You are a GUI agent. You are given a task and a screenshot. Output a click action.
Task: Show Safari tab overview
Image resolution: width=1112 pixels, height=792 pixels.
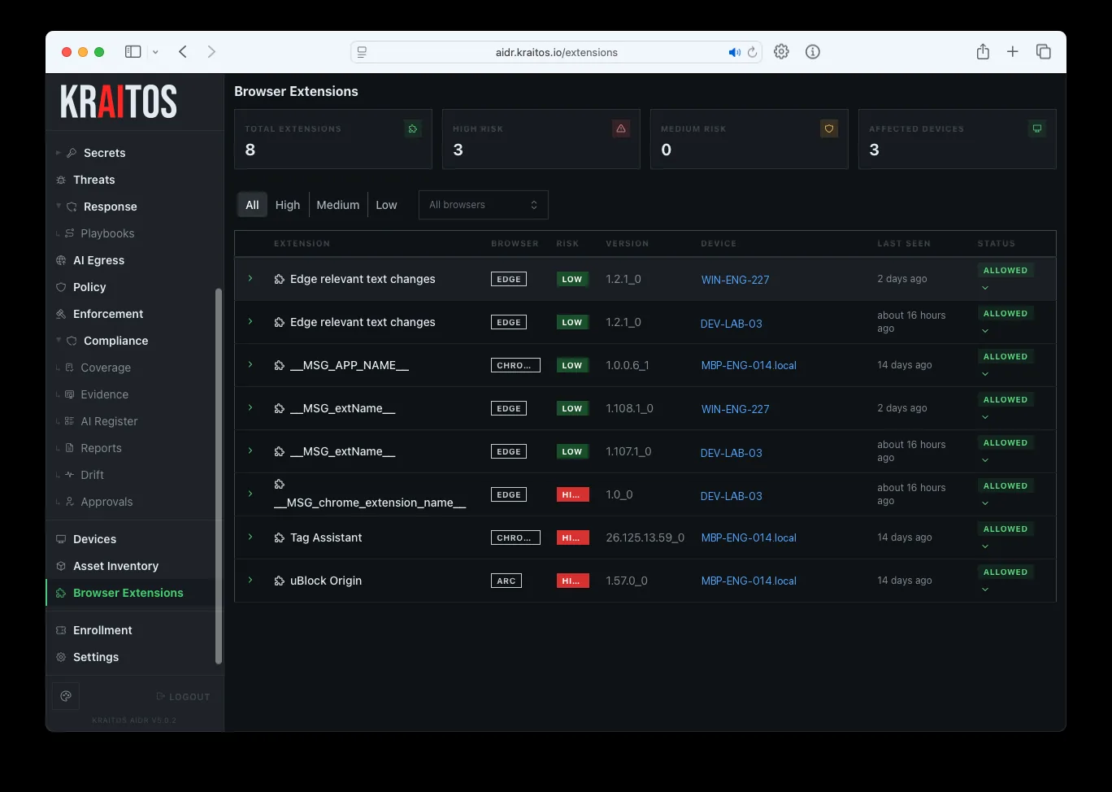pos(1044,52)
